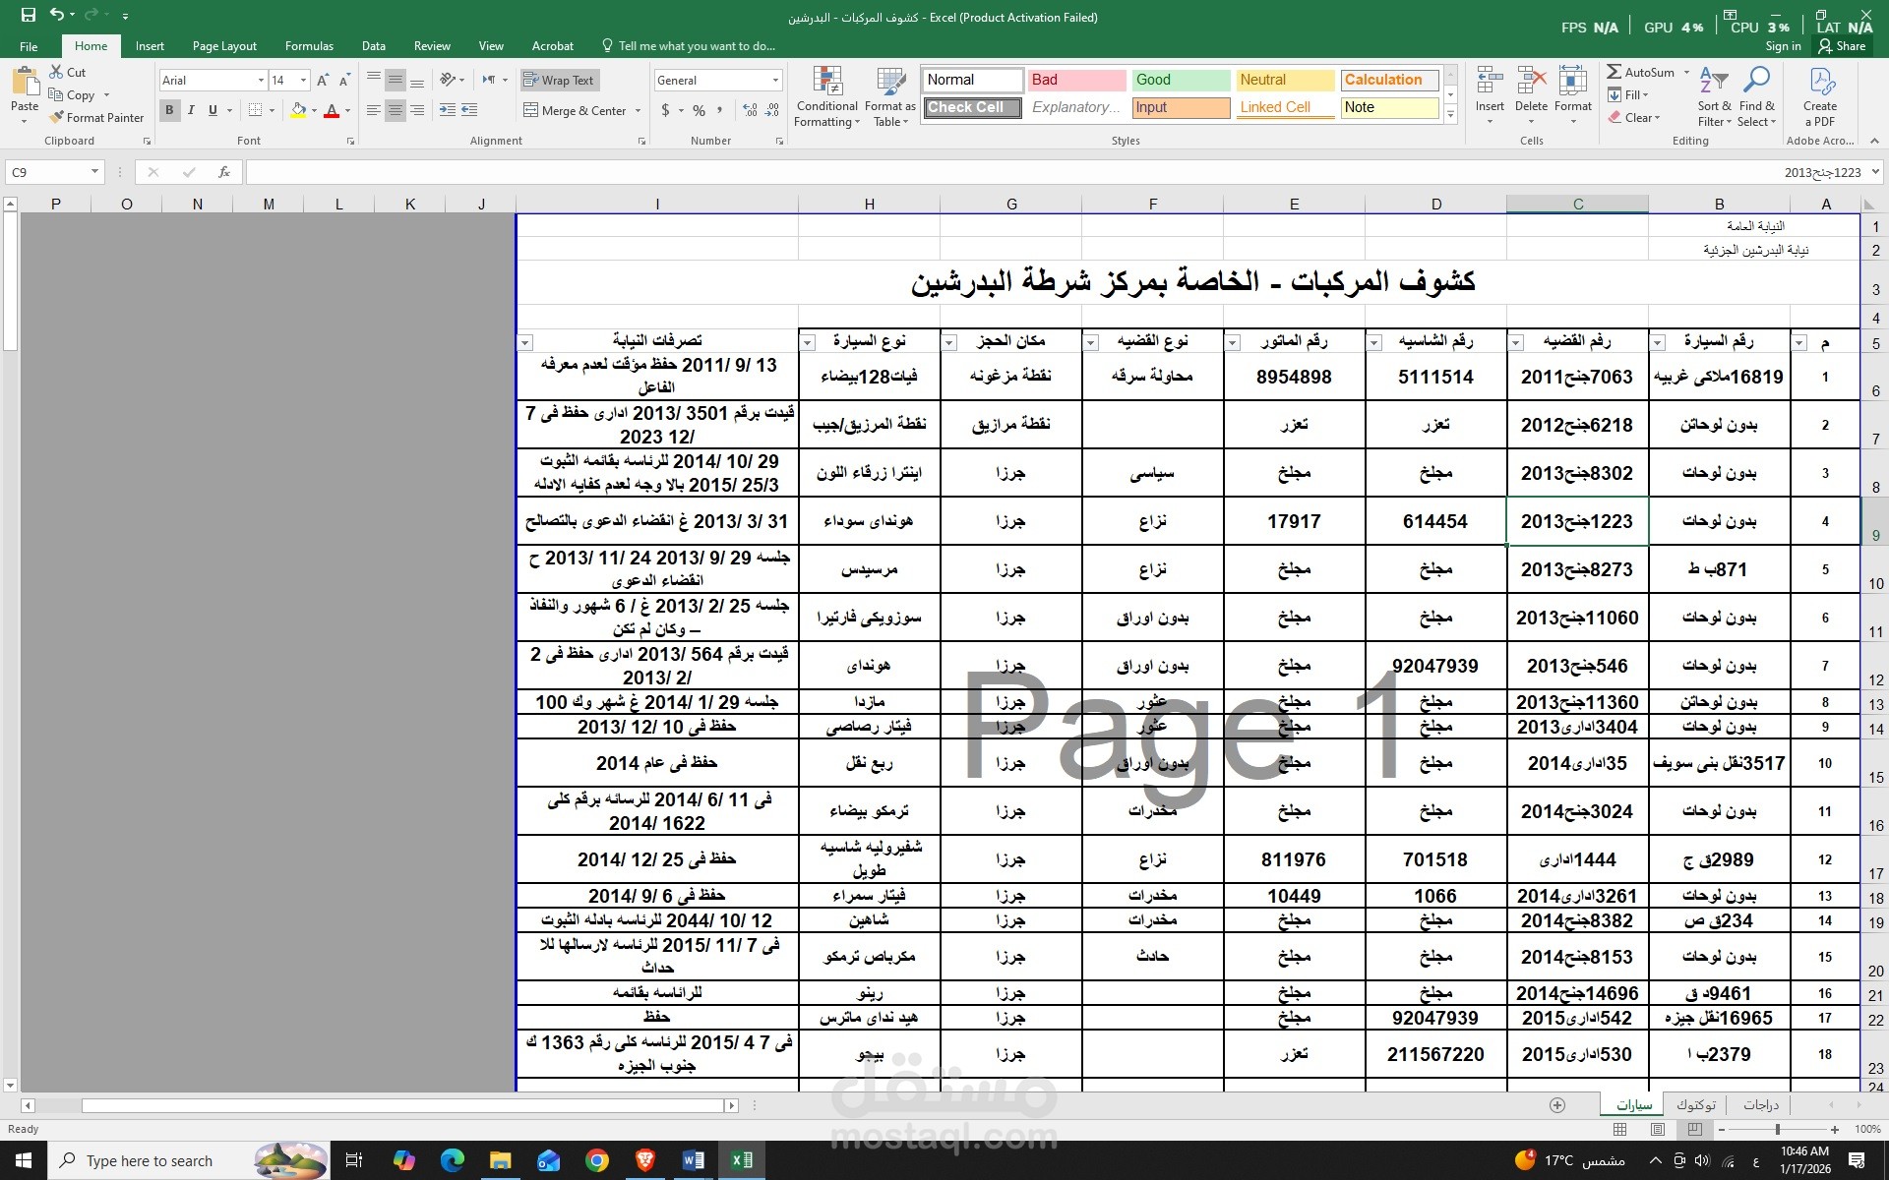Viewport: 1889px width, 1180px height.
Task: Click Increase Font Size icon
Action: (323, 81)
